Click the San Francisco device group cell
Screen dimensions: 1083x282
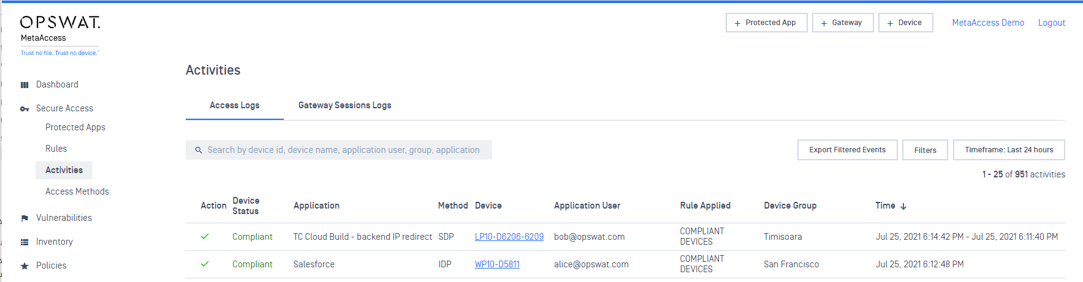(791, 264)
